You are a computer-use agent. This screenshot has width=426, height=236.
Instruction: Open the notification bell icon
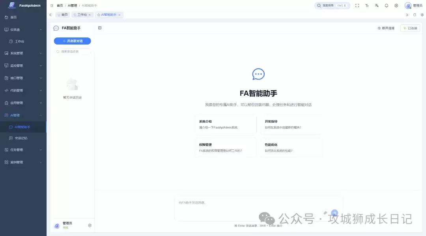387,6
